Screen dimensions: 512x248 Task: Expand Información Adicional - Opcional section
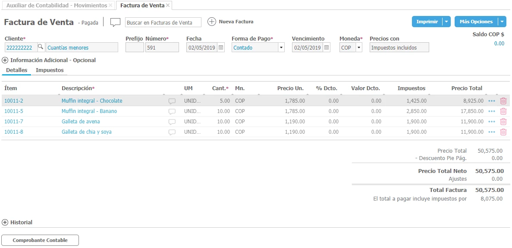click(x=5, y=60)
